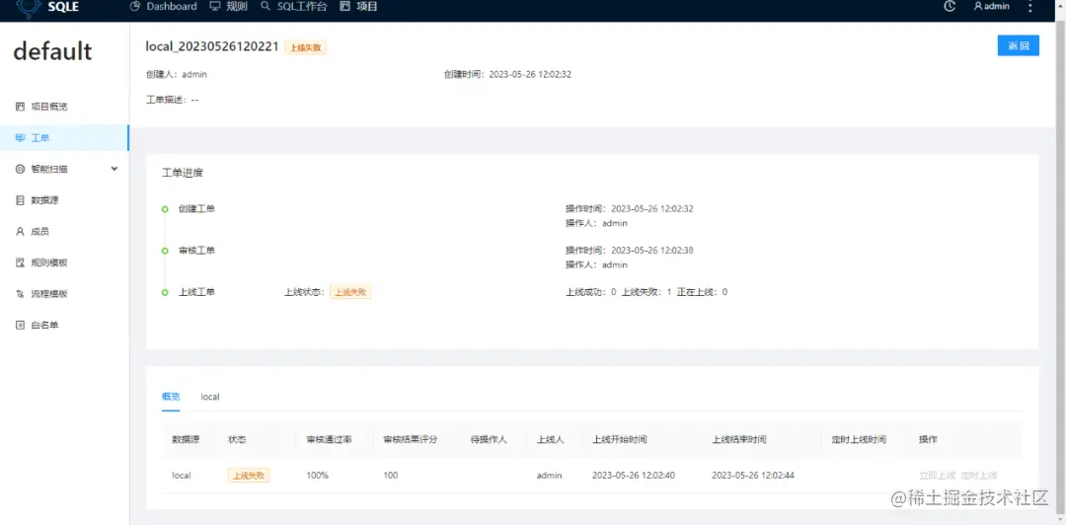1066x525 pixels.
Task: Click the 上线工单 step label
Action: coord(196,292)
